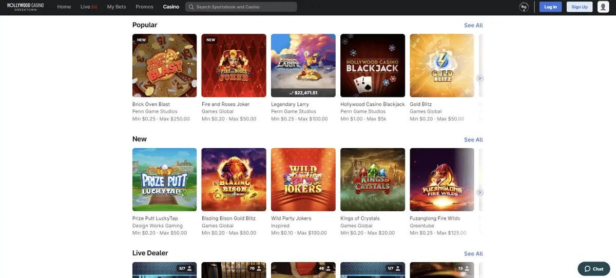
Task: Select the Prize Putt LuckyTap tile
Action: click(164, 180)
